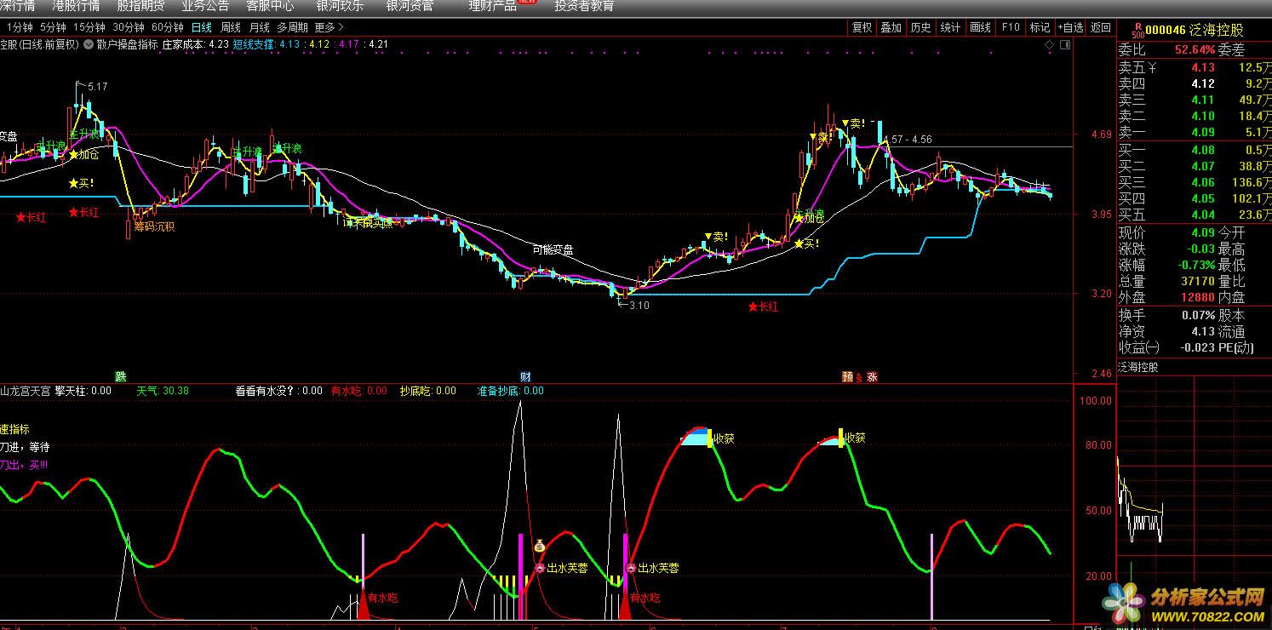Click the 外盘 value 12880
The image size is (1272, 630).
click(x=1198, y=297)
